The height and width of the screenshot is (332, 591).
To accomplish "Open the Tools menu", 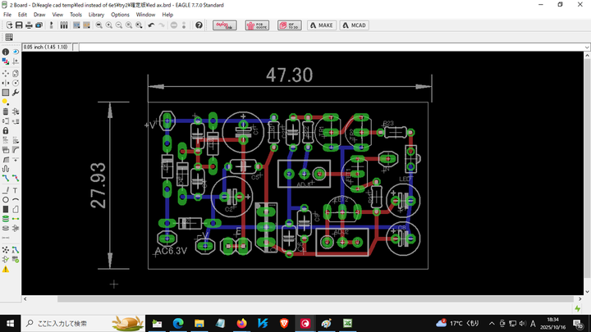I will 76,15.
